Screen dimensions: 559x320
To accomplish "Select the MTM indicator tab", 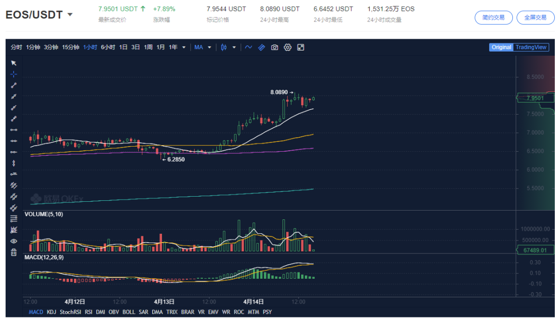I will (x=254, y=312).
